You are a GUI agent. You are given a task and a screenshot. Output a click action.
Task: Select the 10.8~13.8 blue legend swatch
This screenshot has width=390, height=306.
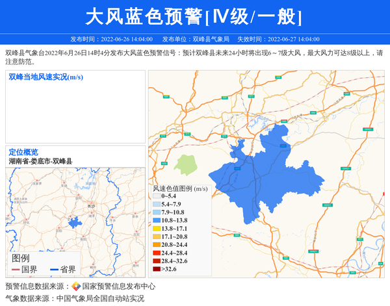pos(157,221)
